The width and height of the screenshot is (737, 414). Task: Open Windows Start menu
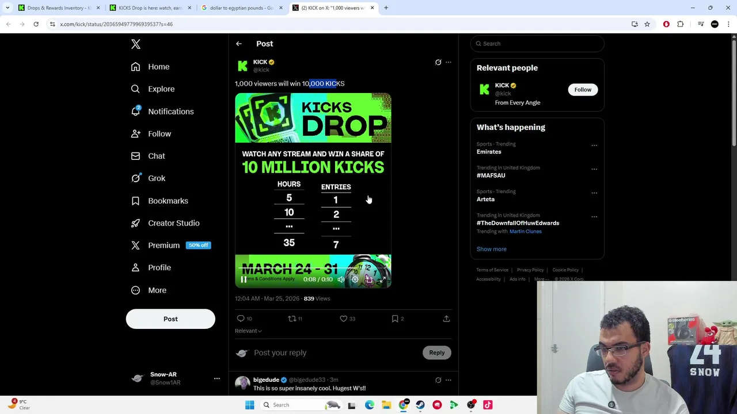[249, 405]
